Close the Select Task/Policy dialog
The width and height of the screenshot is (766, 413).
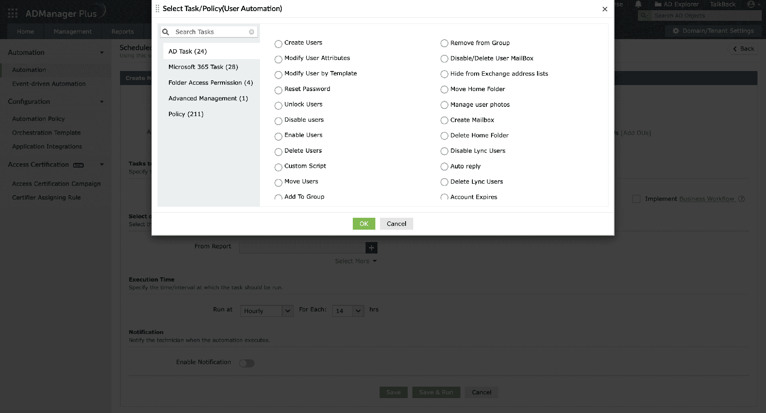coord(605,9)
